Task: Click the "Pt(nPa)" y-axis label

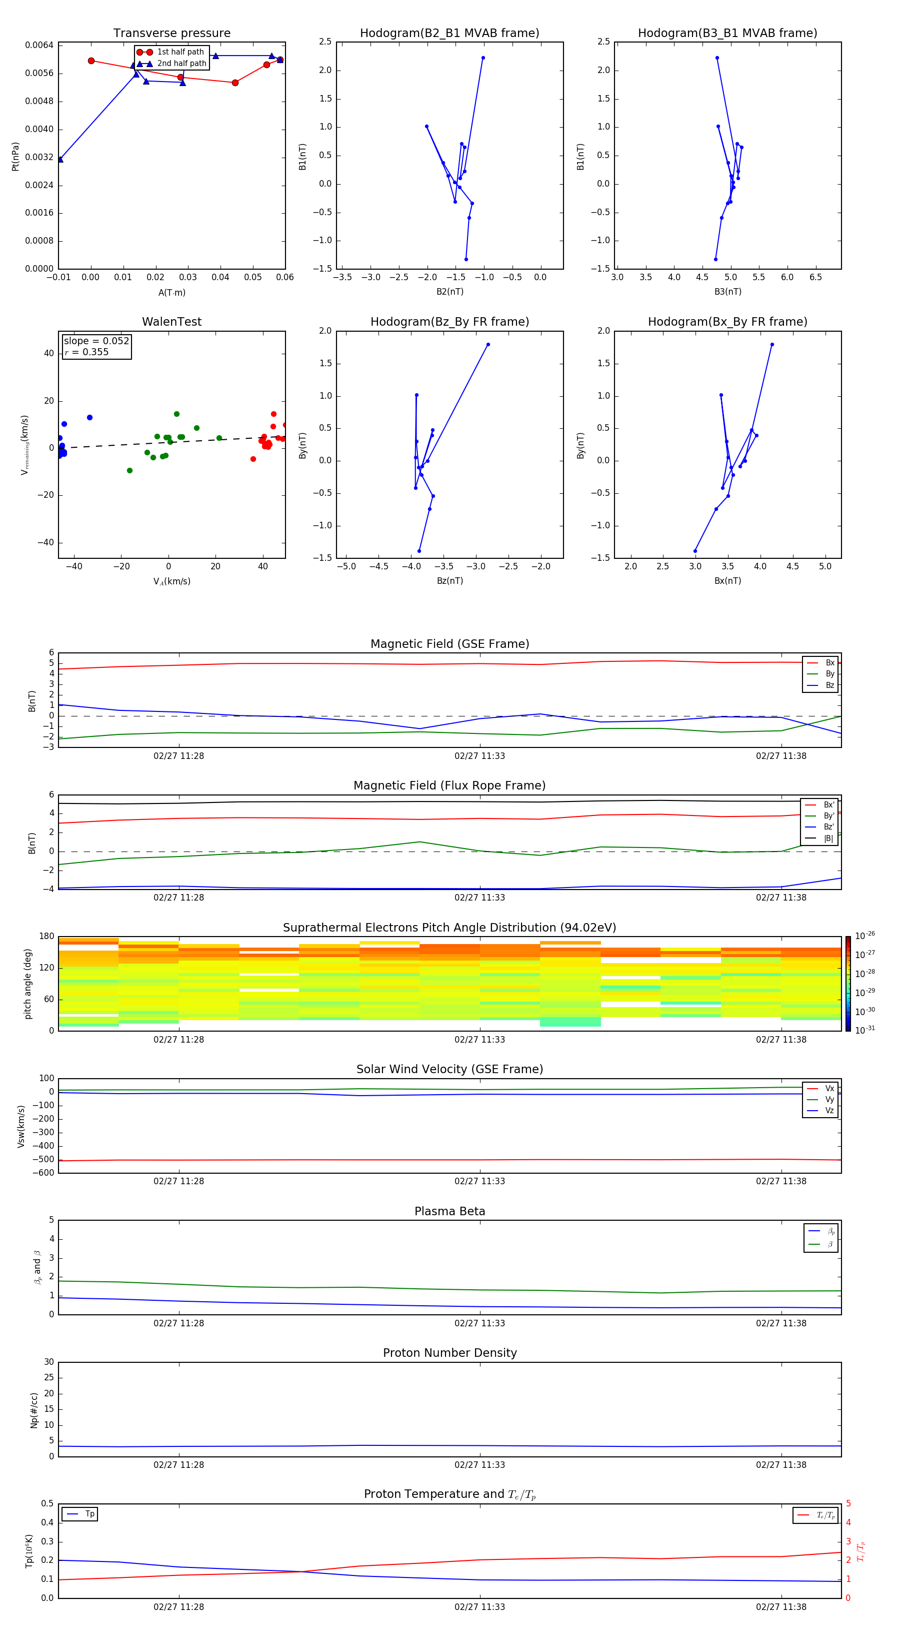Action: (15, 157)
